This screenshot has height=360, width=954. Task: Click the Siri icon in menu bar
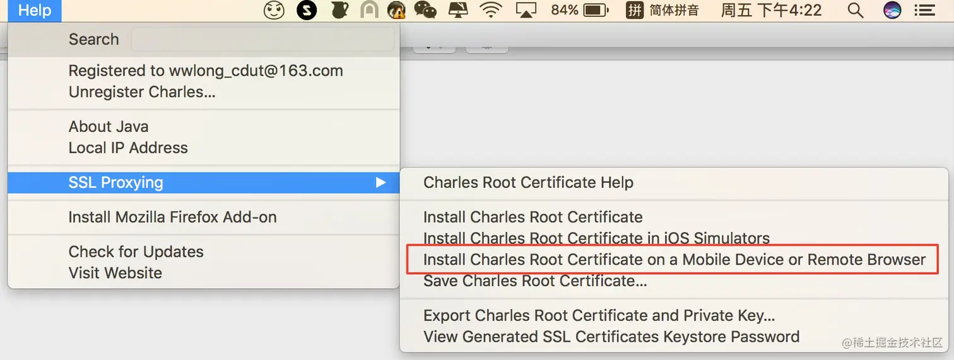click(892, 10)
